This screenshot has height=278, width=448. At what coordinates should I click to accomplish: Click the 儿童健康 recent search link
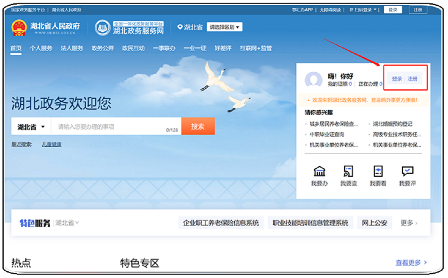click(x=52, y=144)
